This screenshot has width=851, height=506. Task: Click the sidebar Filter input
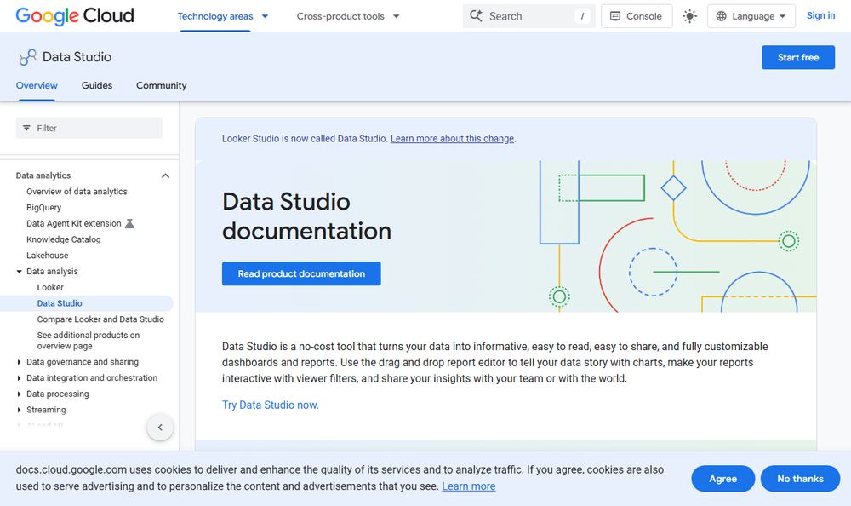pyautogui.click(x=89, y=129)
